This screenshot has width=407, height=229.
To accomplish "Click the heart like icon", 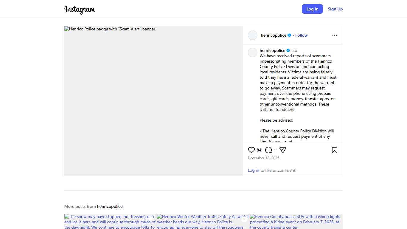I will [251, 150].
